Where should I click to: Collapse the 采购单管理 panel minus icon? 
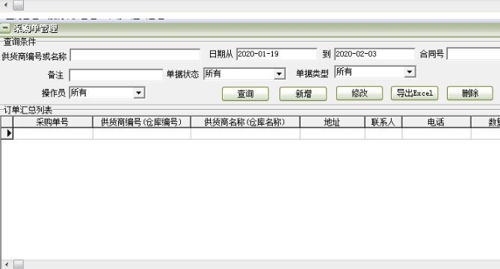[x=5, y=28]
